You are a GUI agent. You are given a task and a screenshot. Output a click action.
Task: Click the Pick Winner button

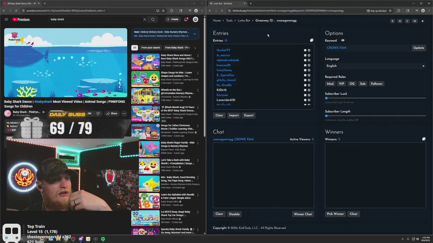[335, 214]
